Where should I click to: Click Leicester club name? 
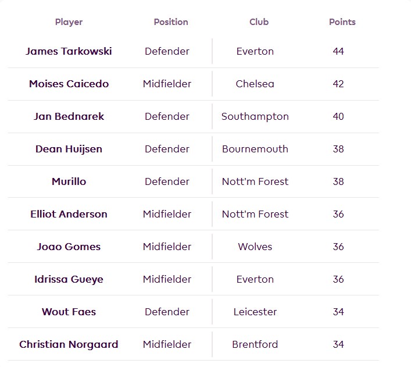tap(255, 312)
